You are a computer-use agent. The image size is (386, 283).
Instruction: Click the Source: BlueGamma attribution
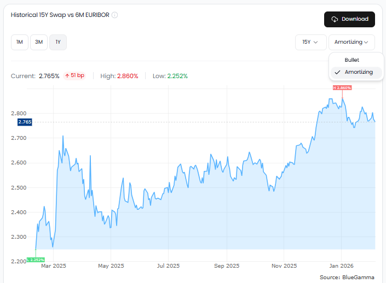(x=347, y=278)
